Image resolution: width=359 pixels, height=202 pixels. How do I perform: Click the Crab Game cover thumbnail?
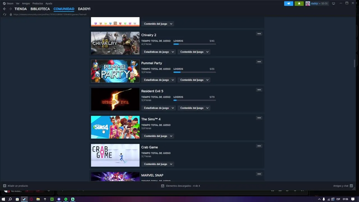tap(115, 155)
